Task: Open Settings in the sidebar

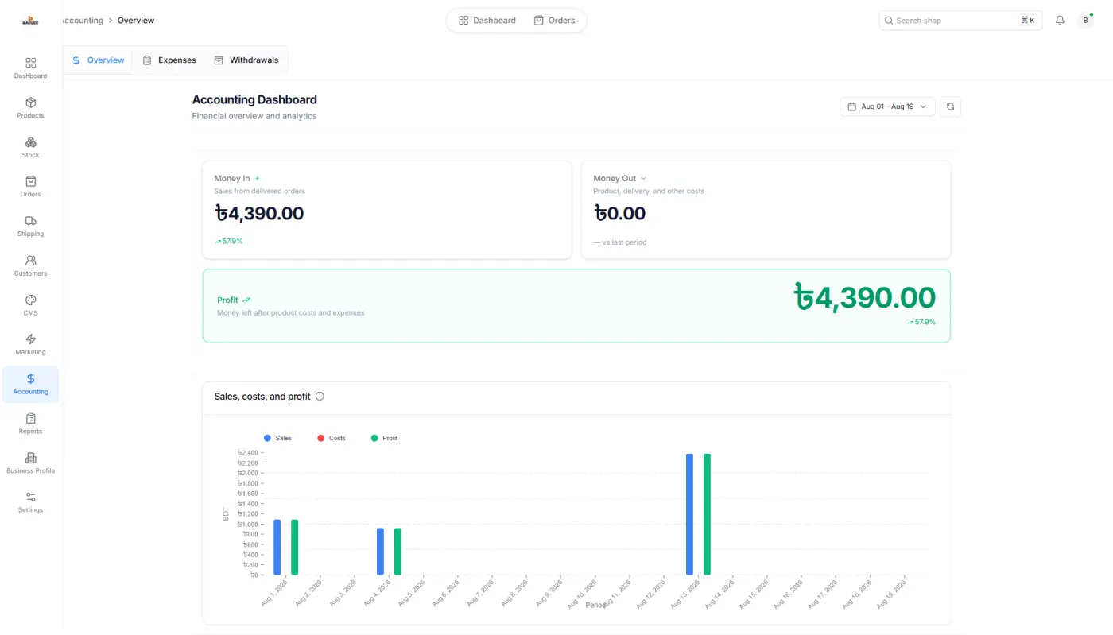Action: click(x=30, y=503)
